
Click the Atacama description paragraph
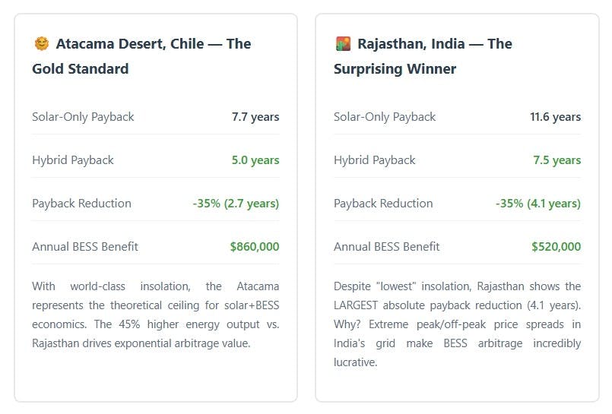click(x=155, y=314)
